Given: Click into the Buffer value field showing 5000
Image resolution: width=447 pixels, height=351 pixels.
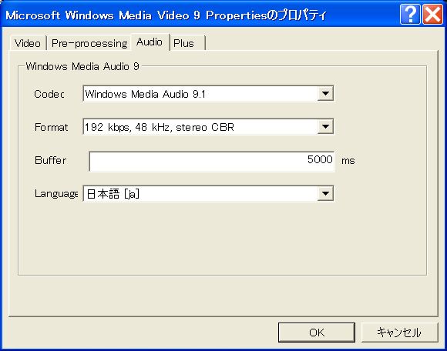Looking at the screenshot, I should tap(212, 162).
